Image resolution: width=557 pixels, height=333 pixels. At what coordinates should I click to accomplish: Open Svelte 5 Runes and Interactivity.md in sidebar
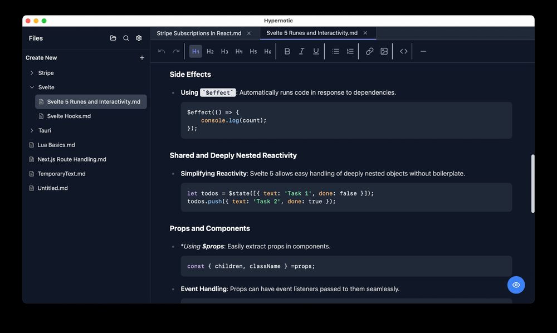[x=91, y=102]
